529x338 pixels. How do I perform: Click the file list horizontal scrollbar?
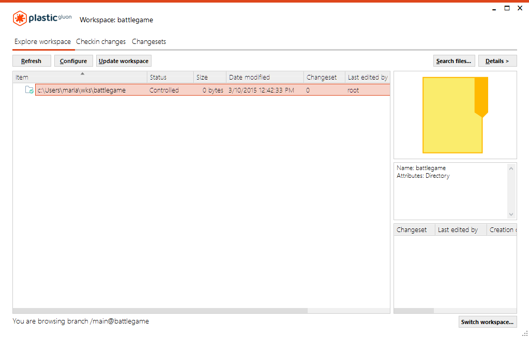pyautogui.click(x=160, y=310)
